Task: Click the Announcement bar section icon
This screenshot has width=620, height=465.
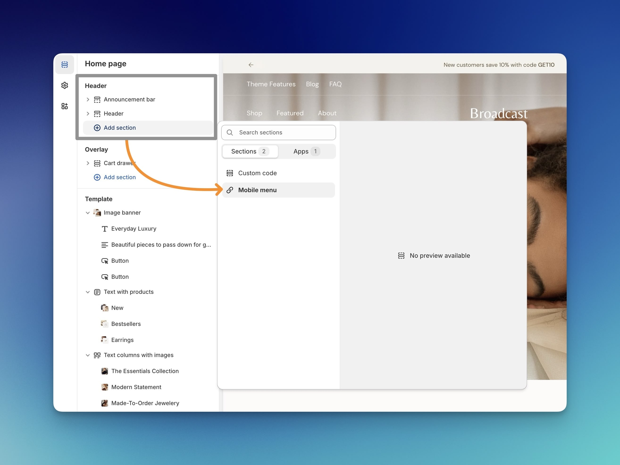Action: [97, 100]
